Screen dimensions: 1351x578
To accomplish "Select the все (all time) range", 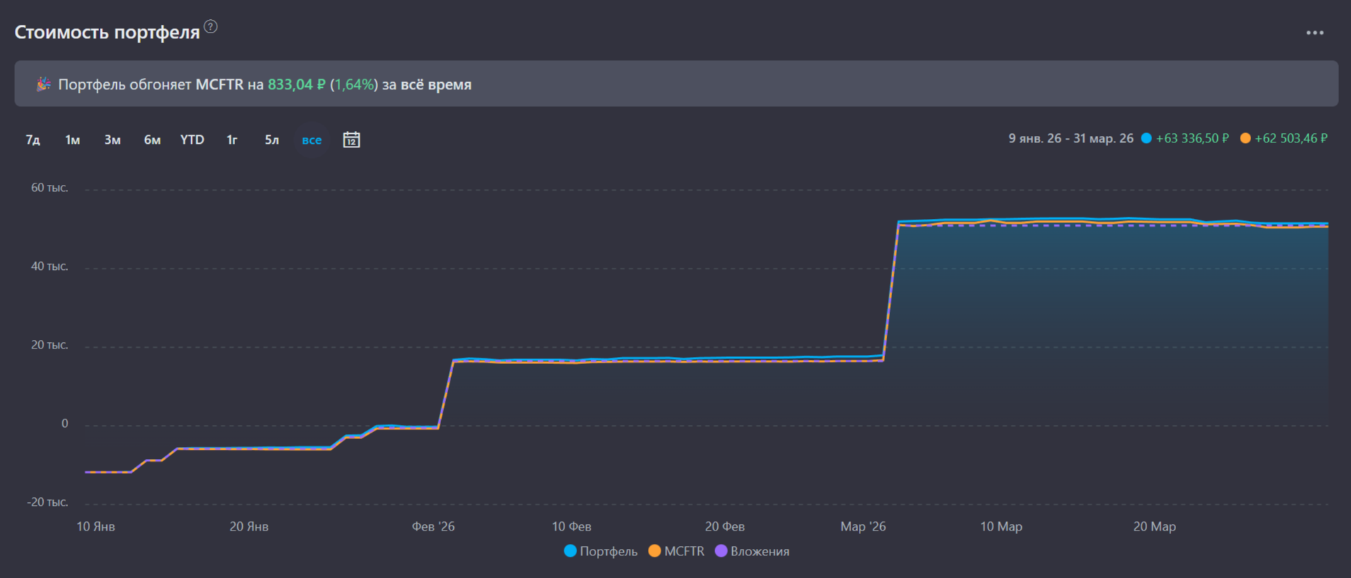I will pyautogui.click(x=312, y=140).
